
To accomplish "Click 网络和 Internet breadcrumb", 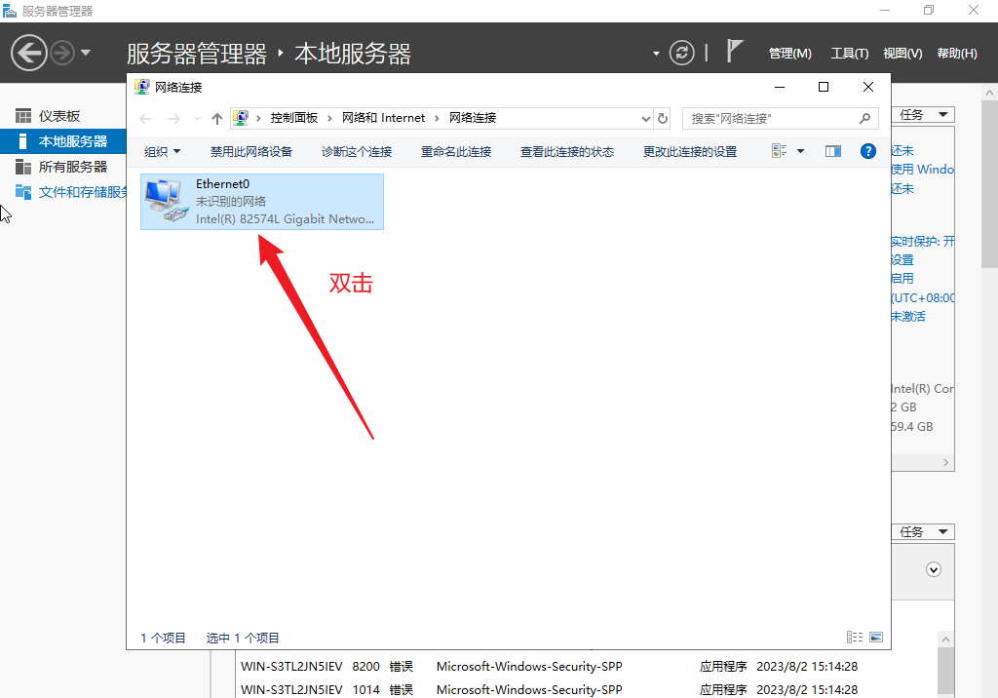I will (x=383, y=118).
